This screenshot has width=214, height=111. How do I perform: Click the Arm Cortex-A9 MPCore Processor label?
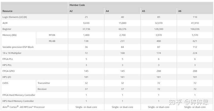pyautogui.click(x=23, y=107)
